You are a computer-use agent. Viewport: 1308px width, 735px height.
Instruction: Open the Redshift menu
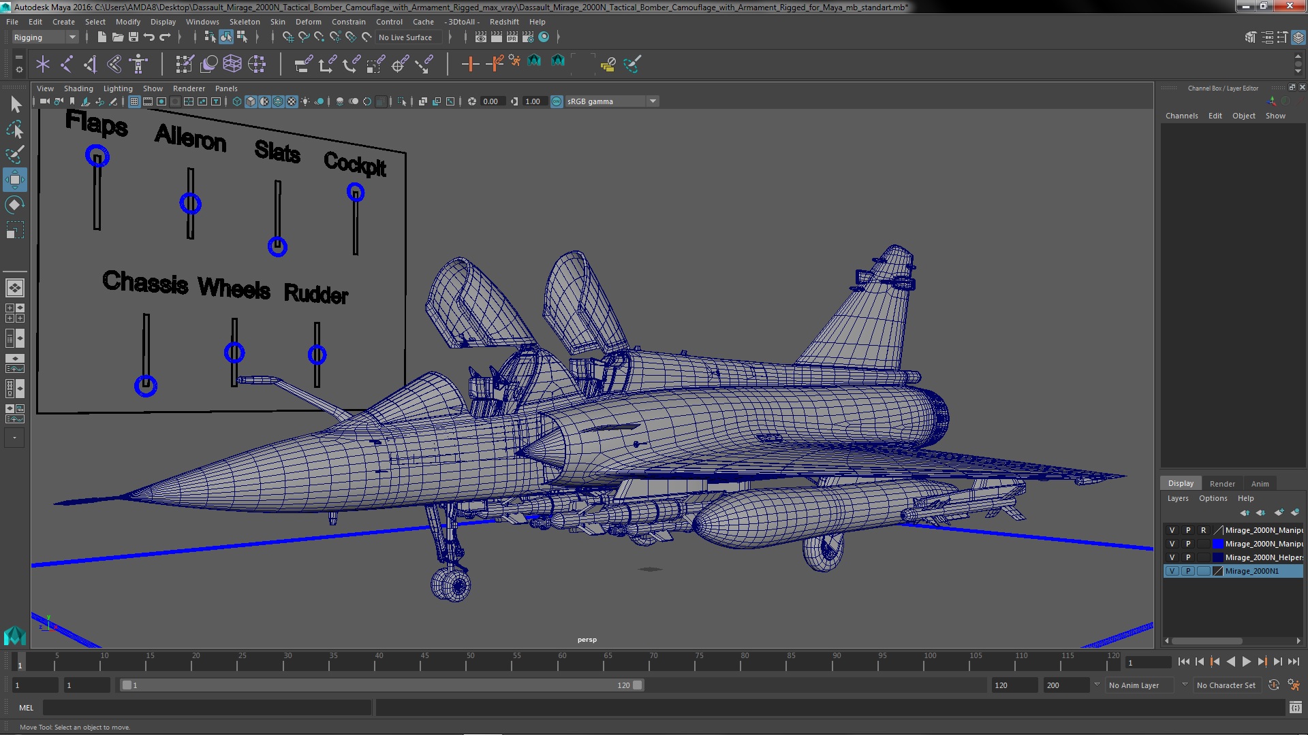click(504, 22)
